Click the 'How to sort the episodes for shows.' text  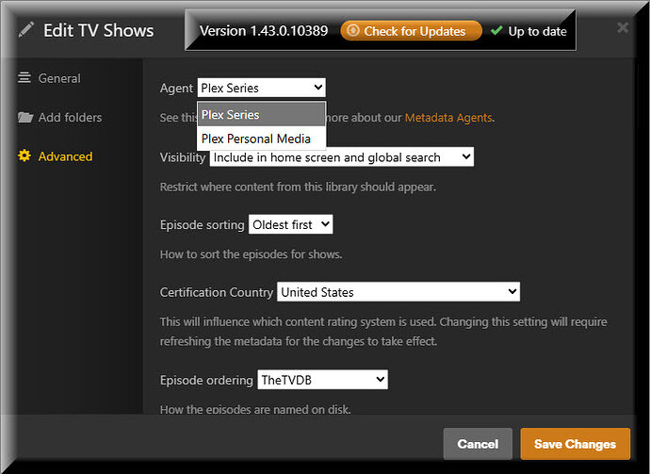coord(251,254)
